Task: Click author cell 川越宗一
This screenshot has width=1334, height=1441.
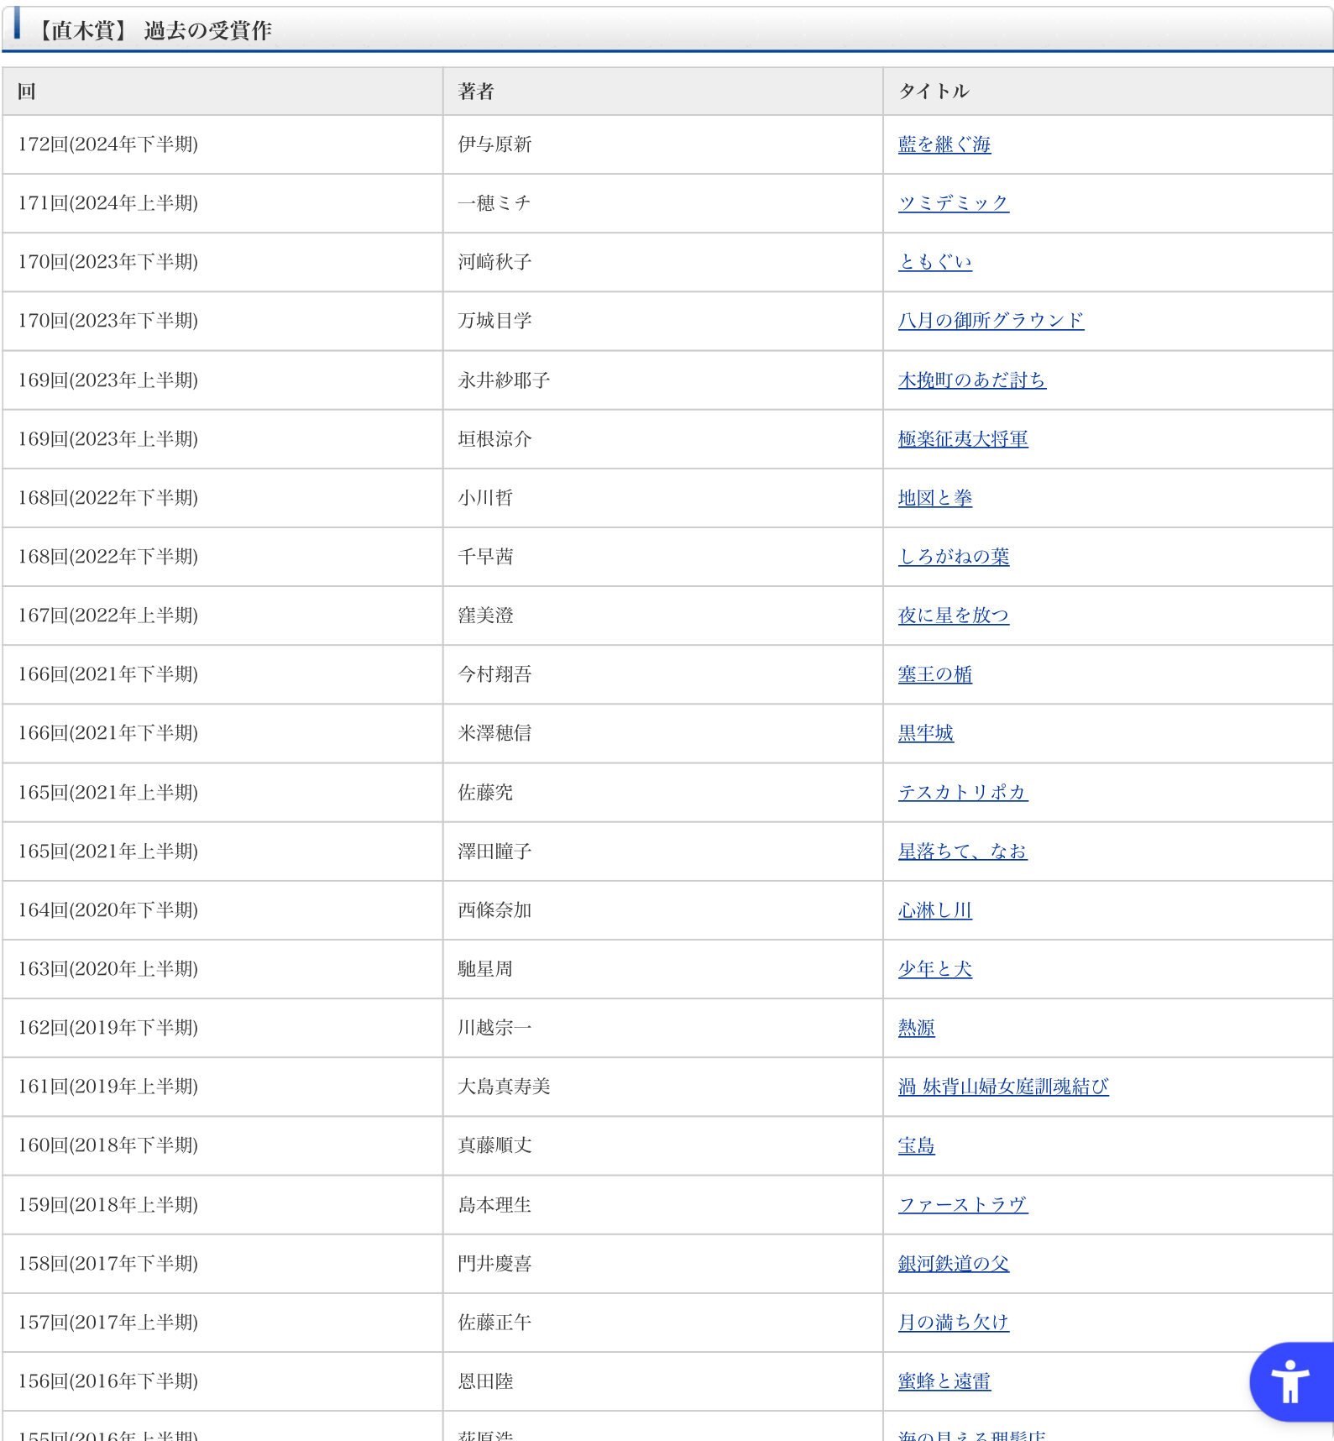Action: point(662,1028)
